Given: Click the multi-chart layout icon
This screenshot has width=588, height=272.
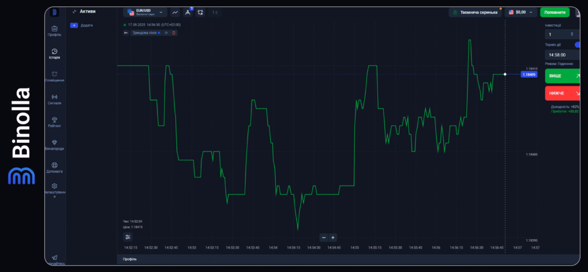Looking at the screenshot, I should [x=200, y=12].
